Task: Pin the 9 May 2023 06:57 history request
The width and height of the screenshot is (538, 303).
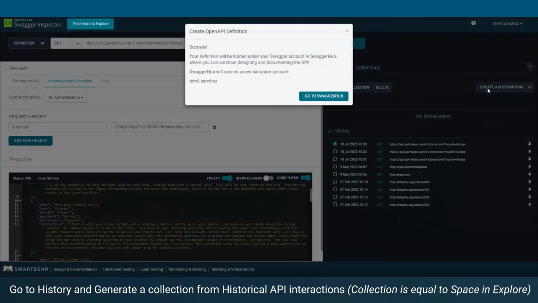Action: [530, 167]
